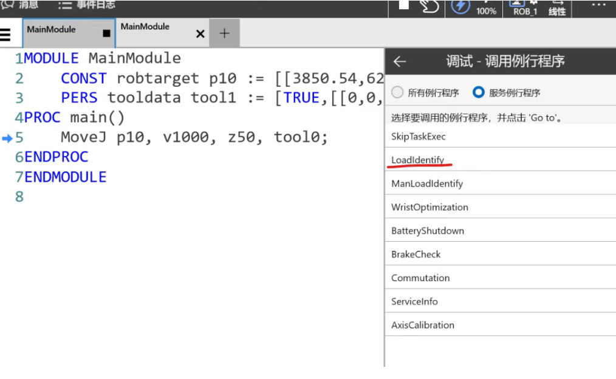Select the AxisCalibration routine
Screen dimensions: 616x379
pos(423,325)
